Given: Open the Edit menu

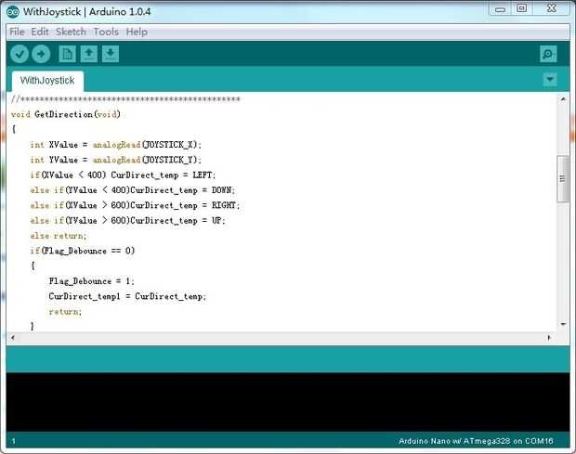Looking at the screenshot, I should pyautogui.click(x=40, y=32).
